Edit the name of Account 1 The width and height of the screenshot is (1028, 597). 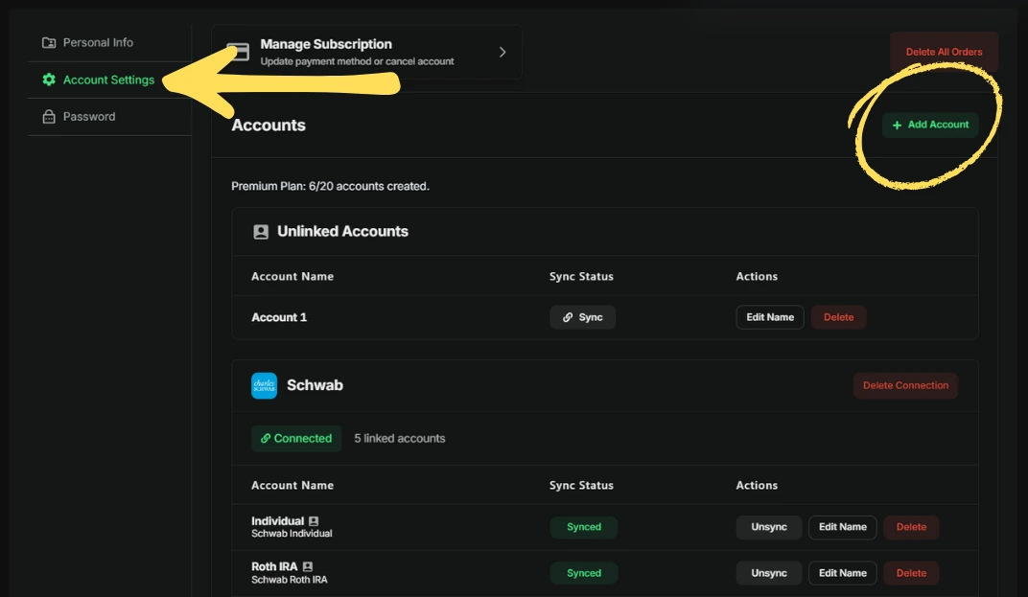point(769,317)
